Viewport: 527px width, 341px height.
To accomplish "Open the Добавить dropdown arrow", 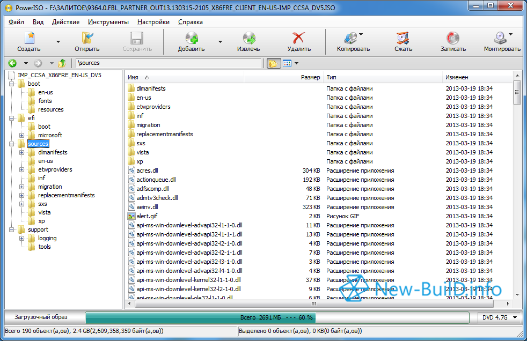I will (220, 42).
